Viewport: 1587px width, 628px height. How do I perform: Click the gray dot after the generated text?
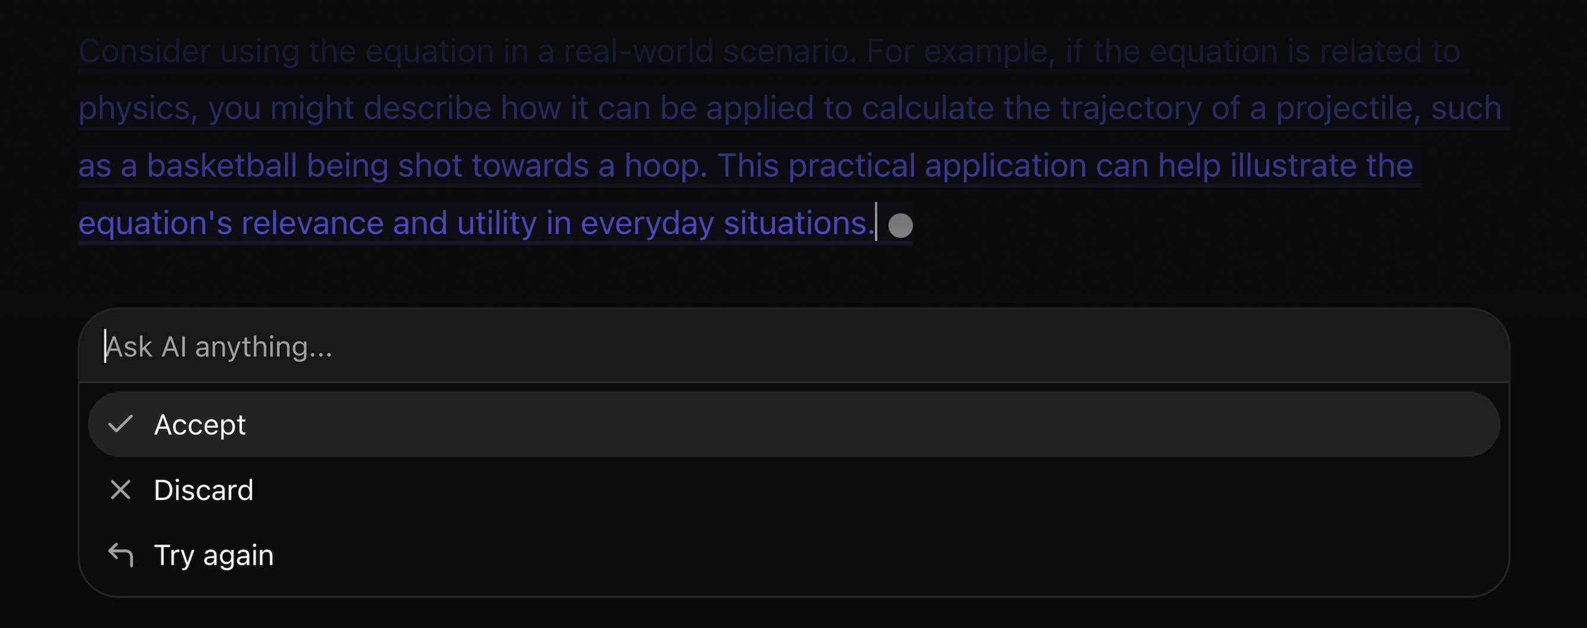click(x=900, y=225)
